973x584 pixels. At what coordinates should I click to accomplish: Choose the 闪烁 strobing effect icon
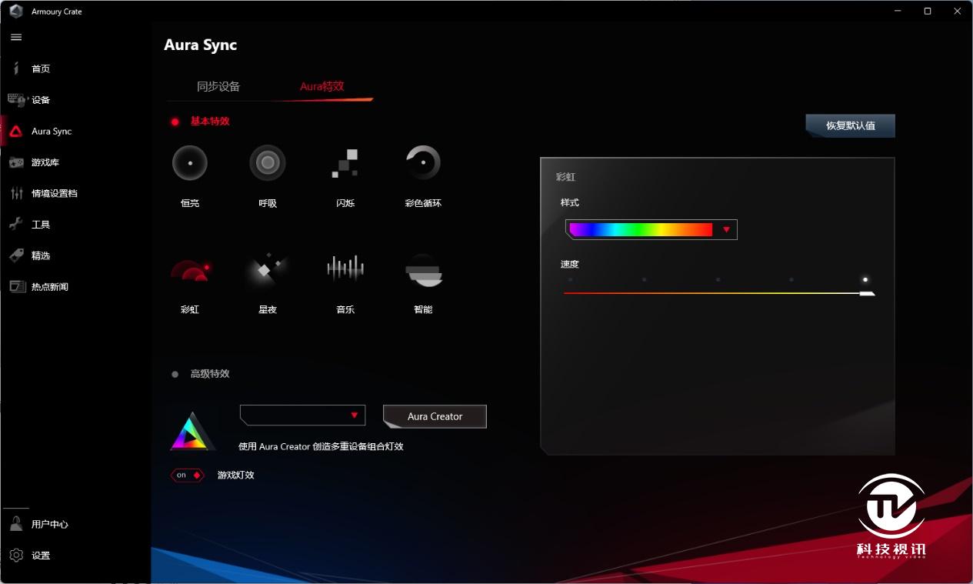(x=345, y=163)
